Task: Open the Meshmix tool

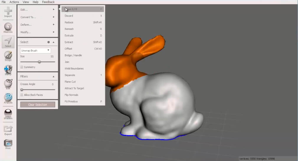Action: (x=8, y=28)
